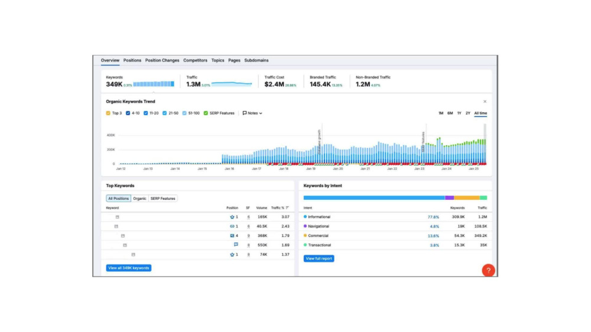Click the Commercial 13.6% link
591x332 pixels.
click(x=433, y=236)
